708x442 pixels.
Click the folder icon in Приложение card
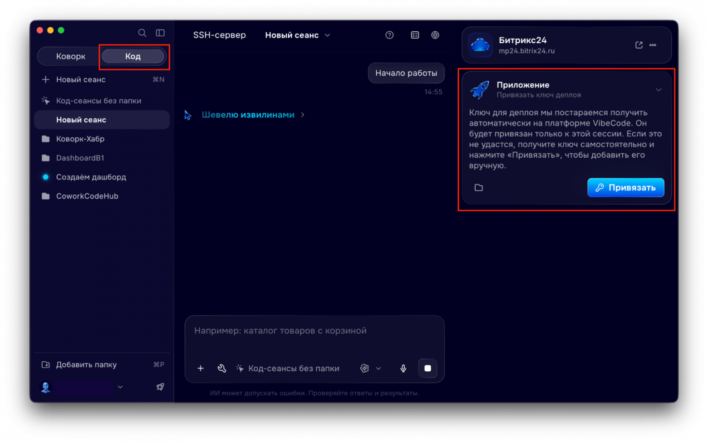point(479,188)
